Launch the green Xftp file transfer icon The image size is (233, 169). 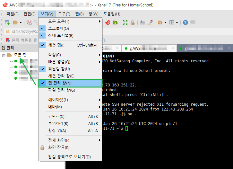pos(115,22)
